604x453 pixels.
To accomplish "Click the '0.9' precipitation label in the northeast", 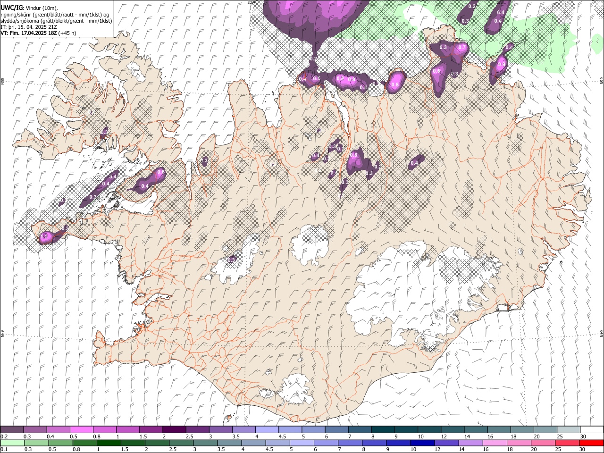I will point(502,64).
